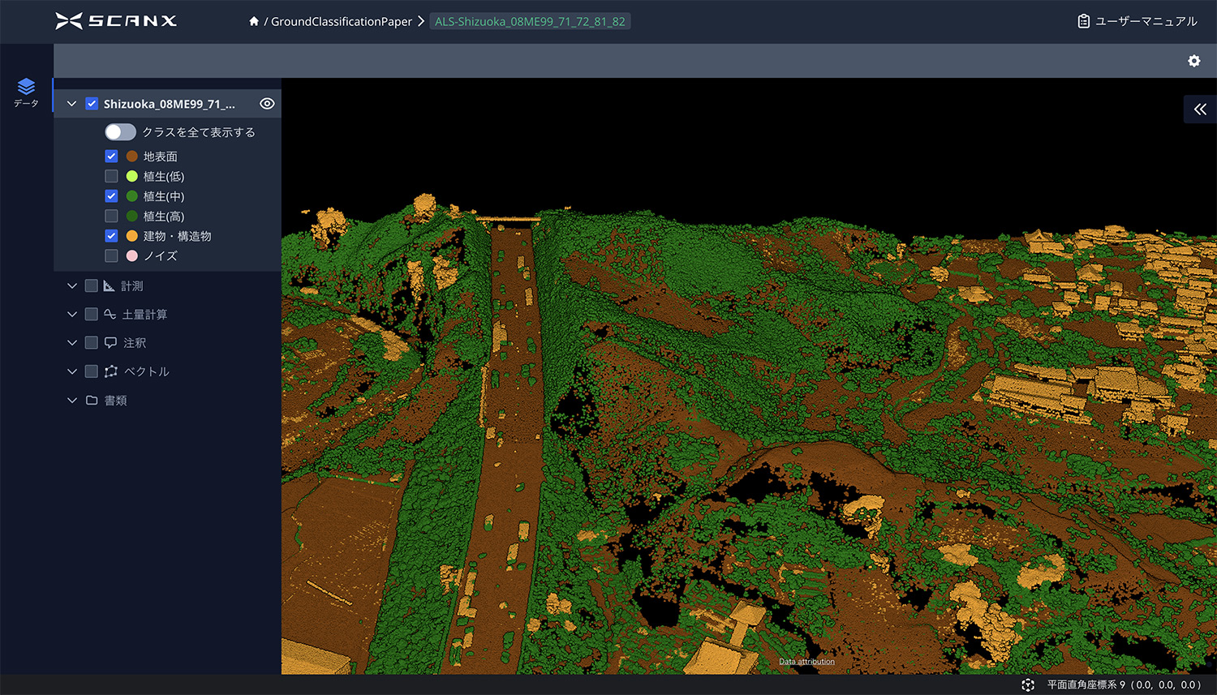The width and height of the screenshot is (1217, 695).
Task: Go to home via house icon
Action: point(254,22)
